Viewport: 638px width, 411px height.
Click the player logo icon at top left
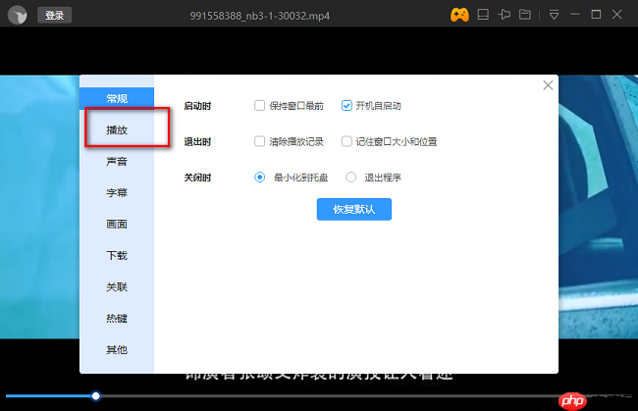coord(17,15)
